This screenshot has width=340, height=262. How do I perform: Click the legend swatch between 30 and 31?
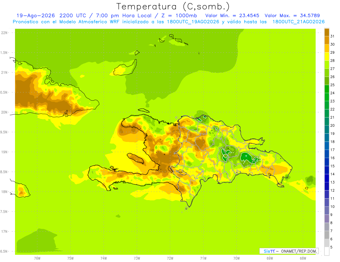[327, 40]
